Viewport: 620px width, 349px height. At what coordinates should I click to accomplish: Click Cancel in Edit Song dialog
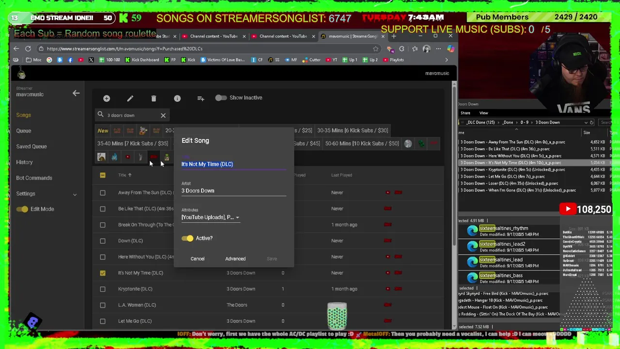point(197,259)
